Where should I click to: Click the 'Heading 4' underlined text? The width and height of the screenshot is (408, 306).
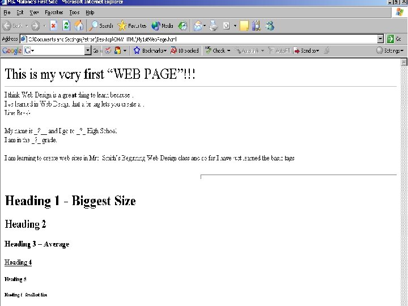(18, 262)
